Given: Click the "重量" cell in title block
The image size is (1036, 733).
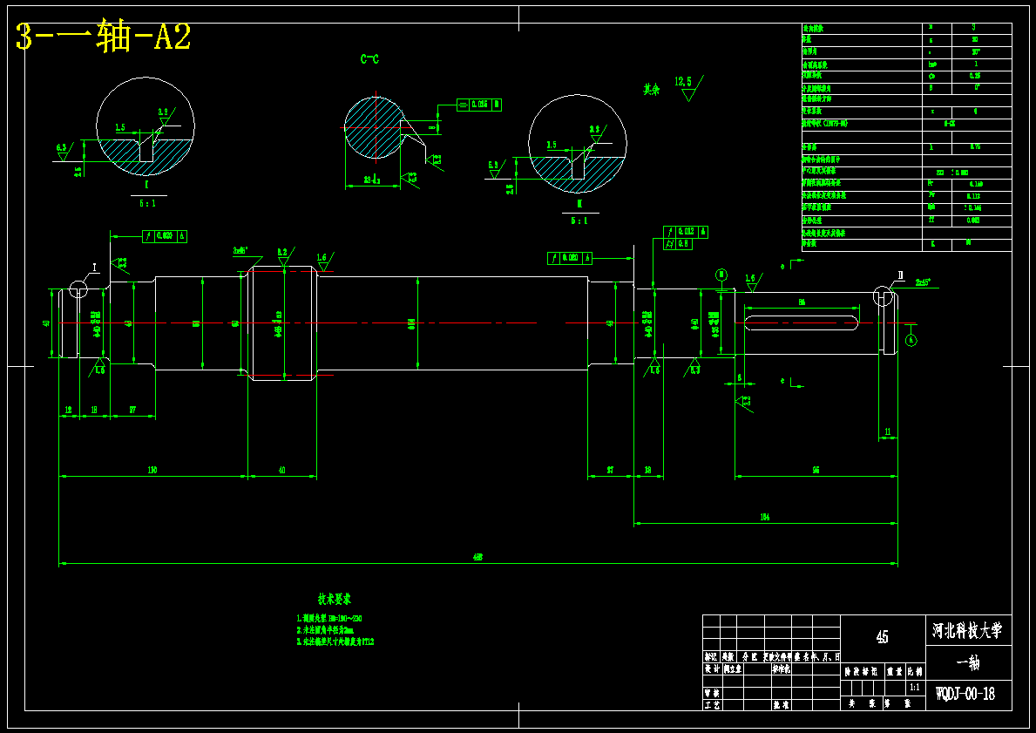Looking at the screenshot, I should click(x=895, y=671).
